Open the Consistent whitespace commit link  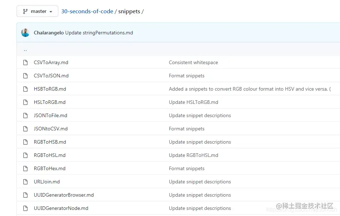193,63
